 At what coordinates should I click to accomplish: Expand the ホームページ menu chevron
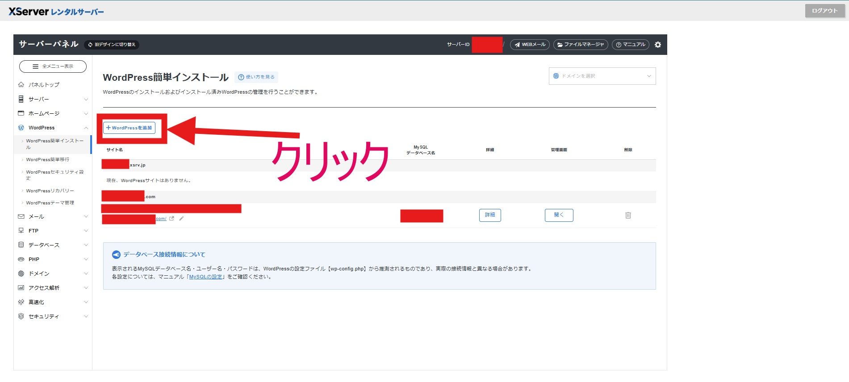[86, 113]
